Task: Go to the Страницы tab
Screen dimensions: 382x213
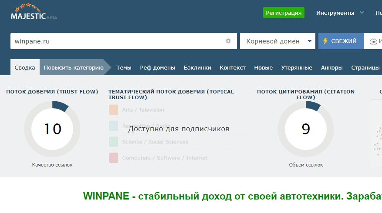Action: click(365, 68)
